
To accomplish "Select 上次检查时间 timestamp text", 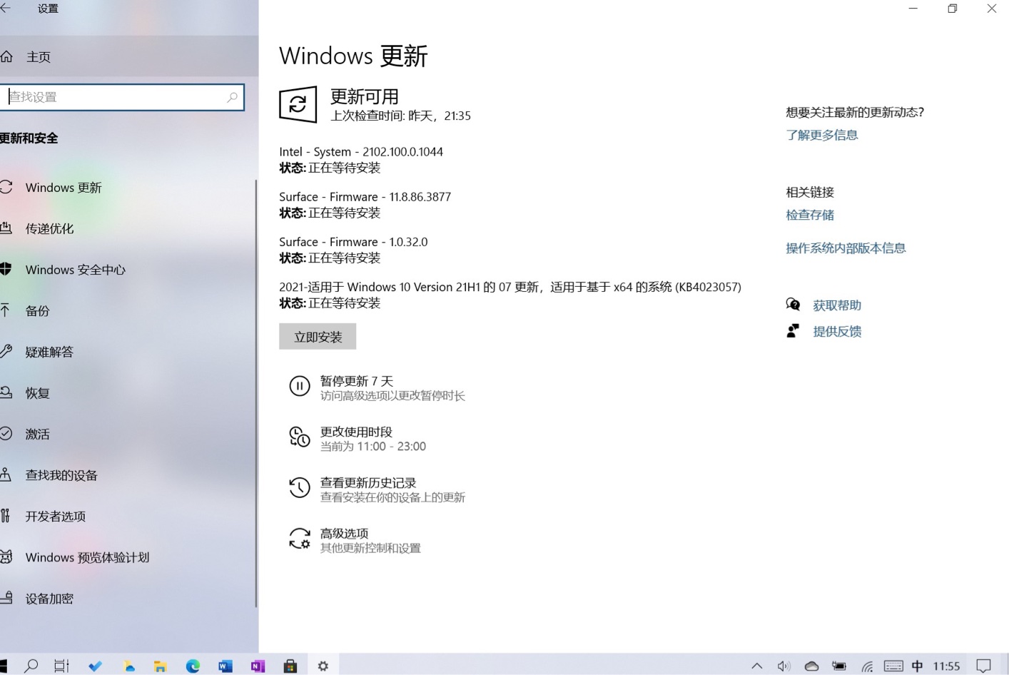I will pyautogui.click(x=400, y=116).
